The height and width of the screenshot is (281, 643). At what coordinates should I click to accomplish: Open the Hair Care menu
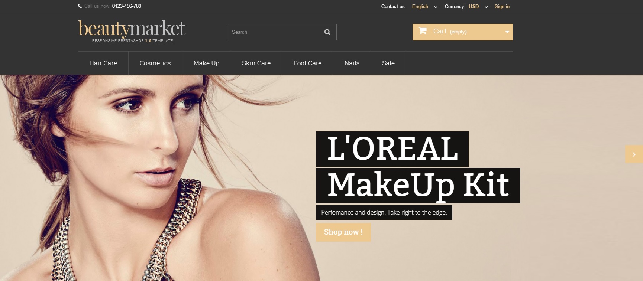click(x=103, y=63)
